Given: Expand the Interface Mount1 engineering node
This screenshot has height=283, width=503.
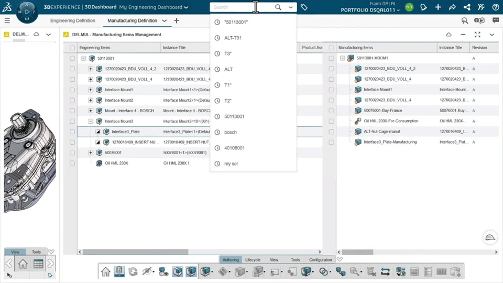Looking at the screenshot, I should (x=91, y=90).
